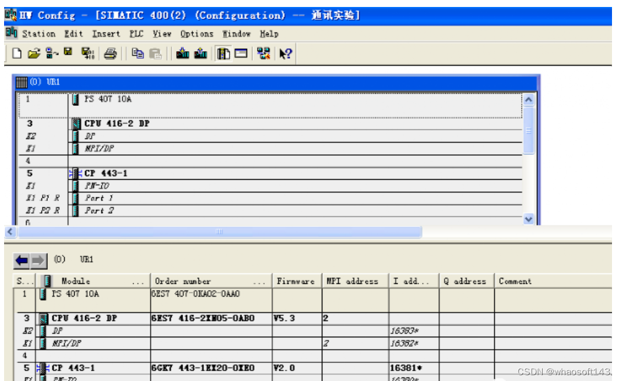Click the context Help arrow icon

[286, 53]
